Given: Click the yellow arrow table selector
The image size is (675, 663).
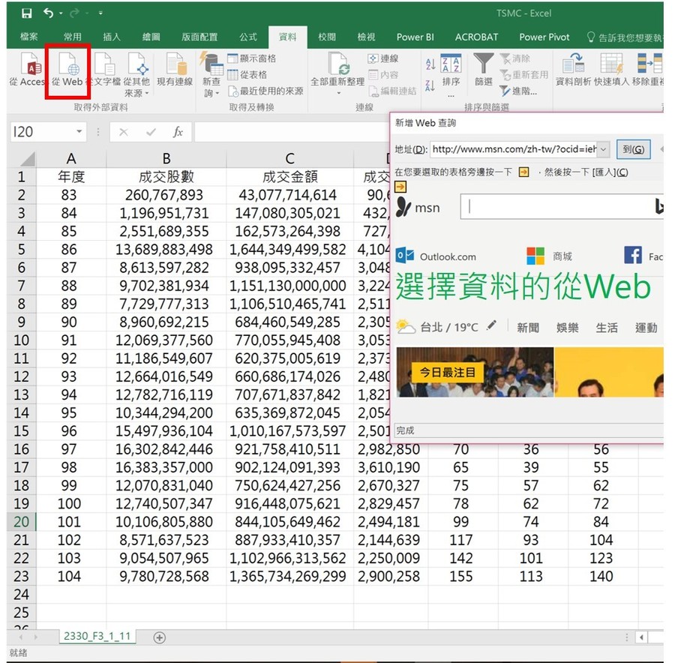Looking at the screenshot, I should click(x=400, y=187).
